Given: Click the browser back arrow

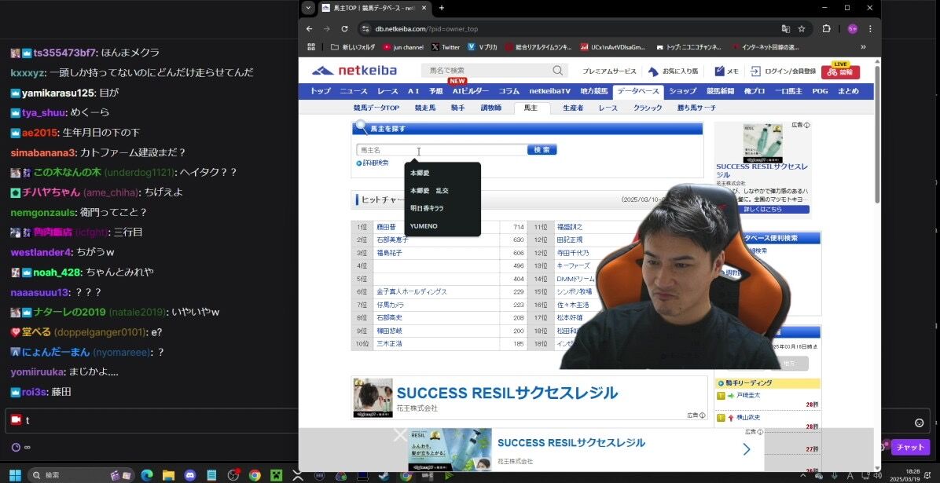Looking at the screenshot, I should (310, 29).
